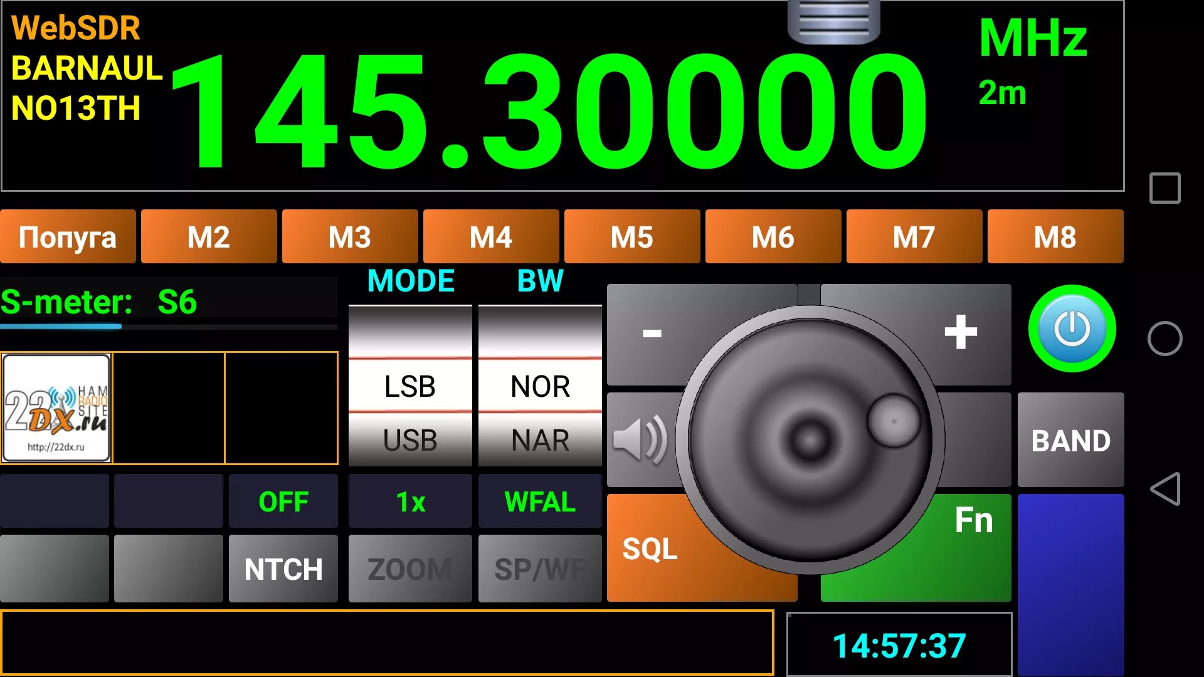Toggle the SQL squelch button

click(x=650, y=549)
